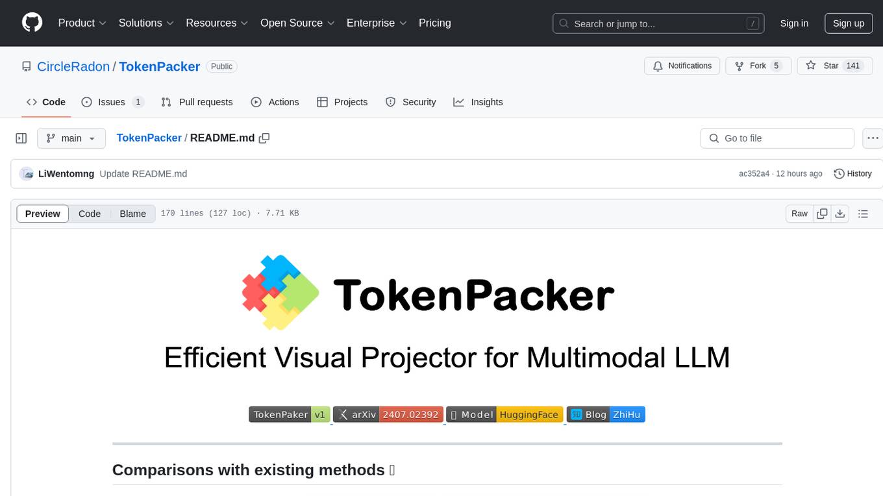883x496 pixels.
Task: Open the CircleRadon owner profile
Action: click(73, 66)
